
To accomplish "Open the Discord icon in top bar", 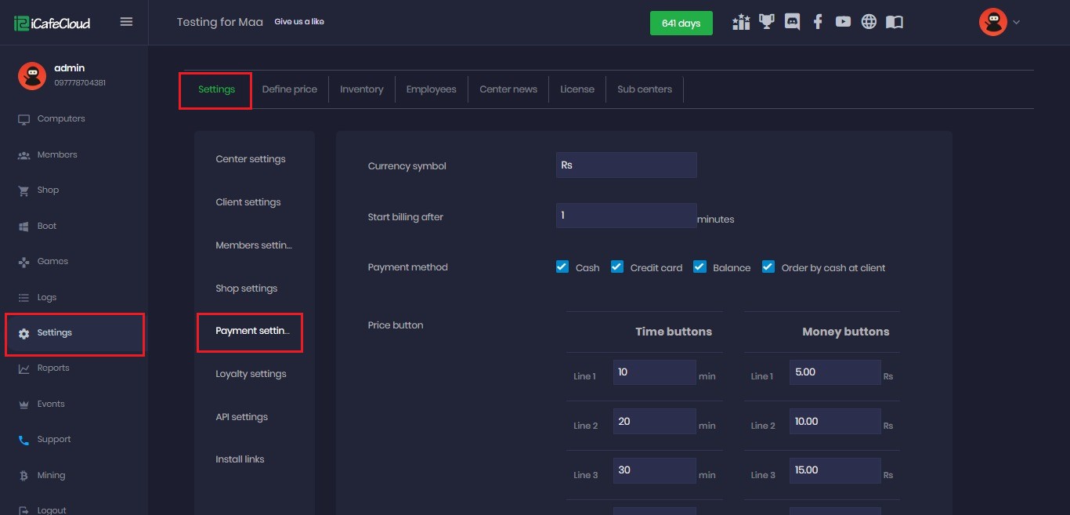I will (792, 22).
